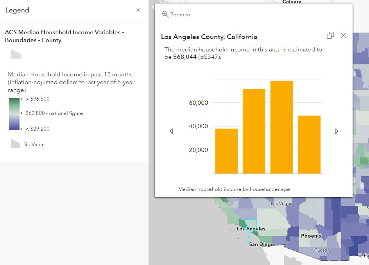Click the county boundary symbol in legend
The height and width of the screenshot is (265, 369).
point(16,54)
